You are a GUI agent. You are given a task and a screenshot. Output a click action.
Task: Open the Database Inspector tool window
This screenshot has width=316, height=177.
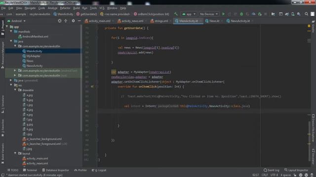[x=56, y=170]
